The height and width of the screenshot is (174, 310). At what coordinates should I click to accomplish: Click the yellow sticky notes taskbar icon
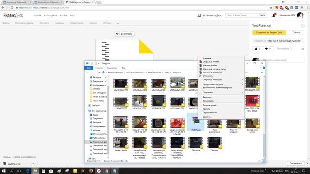[75, 171]
